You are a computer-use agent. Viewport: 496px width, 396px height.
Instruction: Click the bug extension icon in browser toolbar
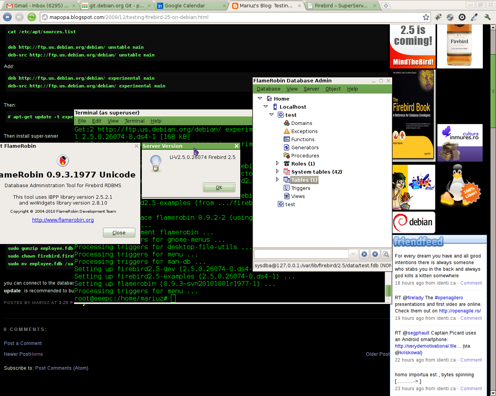438,17
